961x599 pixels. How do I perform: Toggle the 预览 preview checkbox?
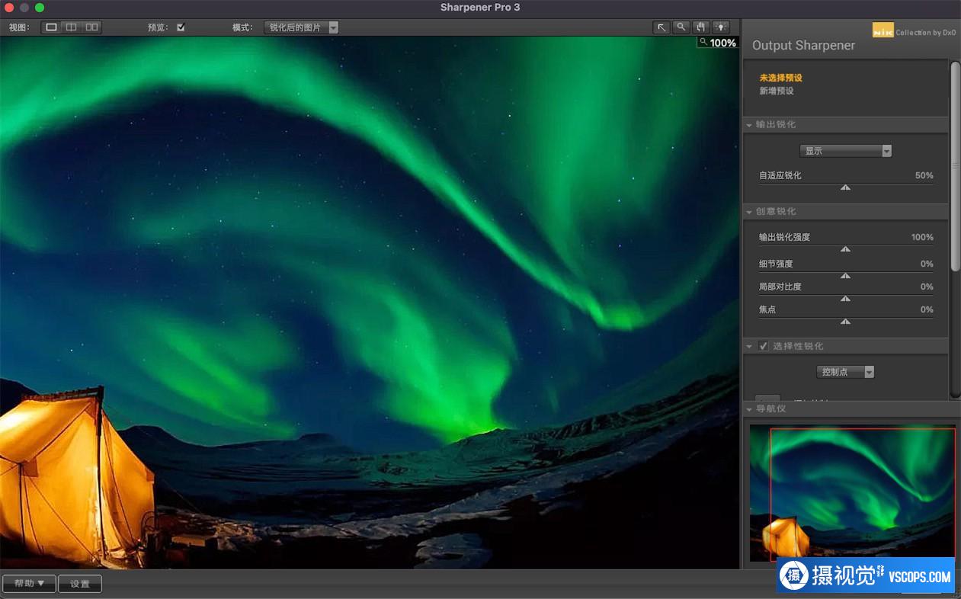[181, 27]
